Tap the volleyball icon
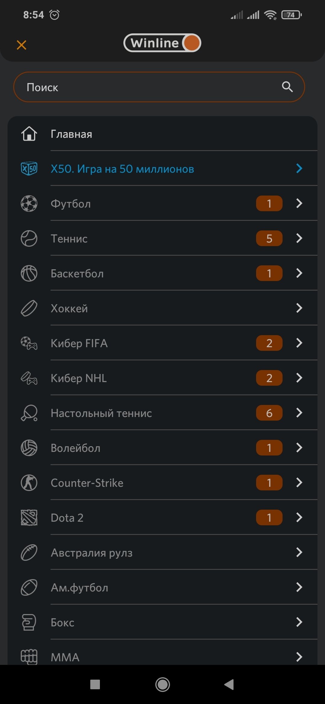Image resolution: width=325 pixels, height=704 pixels. point(29,448)
